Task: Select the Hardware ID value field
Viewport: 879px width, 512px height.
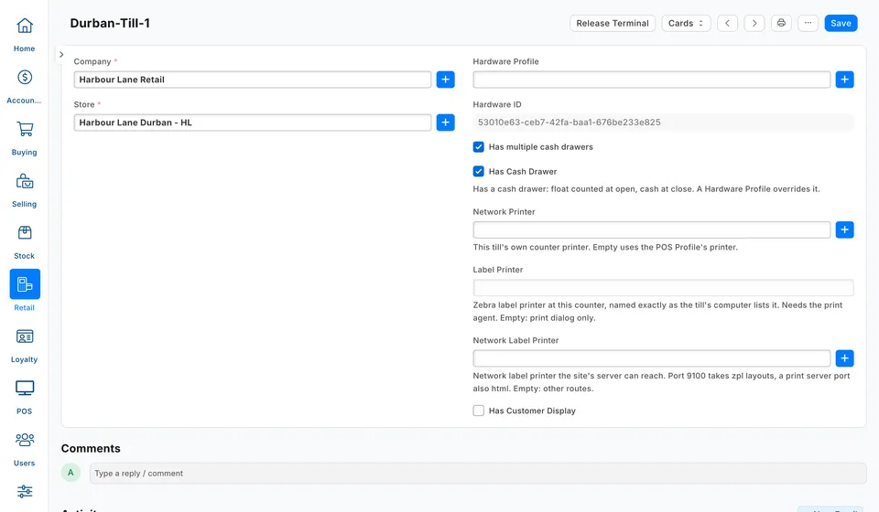Action: 663,123
